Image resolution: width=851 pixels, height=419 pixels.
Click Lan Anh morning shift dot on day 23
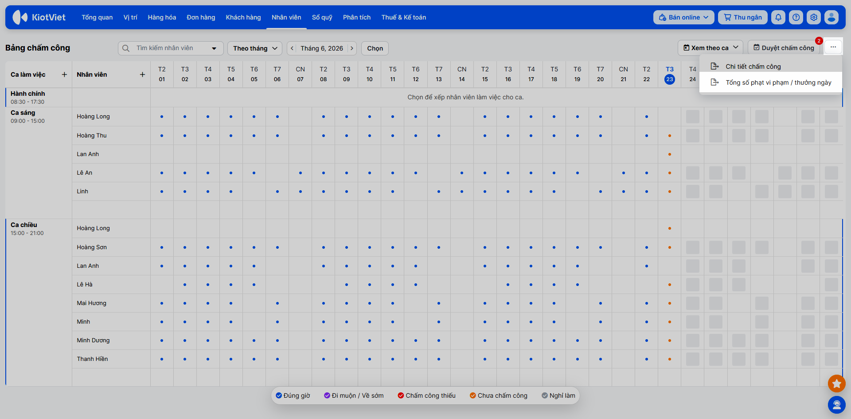coord(669,154)
